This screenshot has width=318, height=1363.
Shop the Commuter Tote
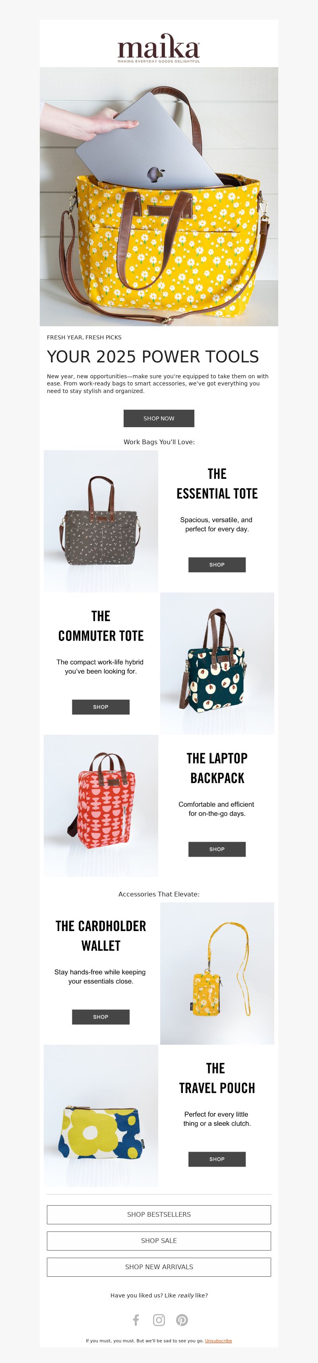(101, 707)
